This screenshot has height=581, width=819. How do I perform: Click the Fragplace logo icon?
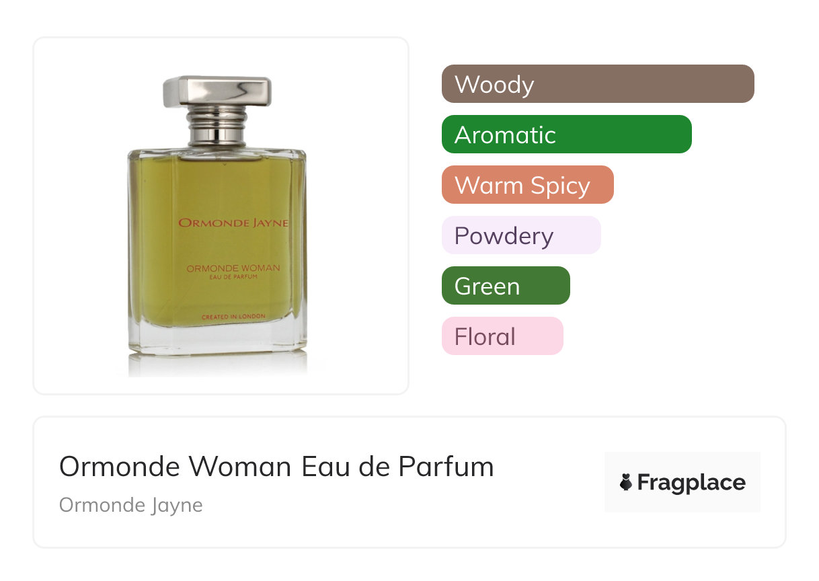626,482
